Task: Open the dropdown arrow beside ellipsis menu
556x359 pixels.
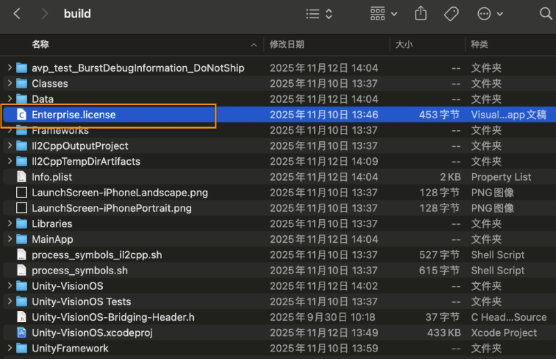Action: (500, 14)
